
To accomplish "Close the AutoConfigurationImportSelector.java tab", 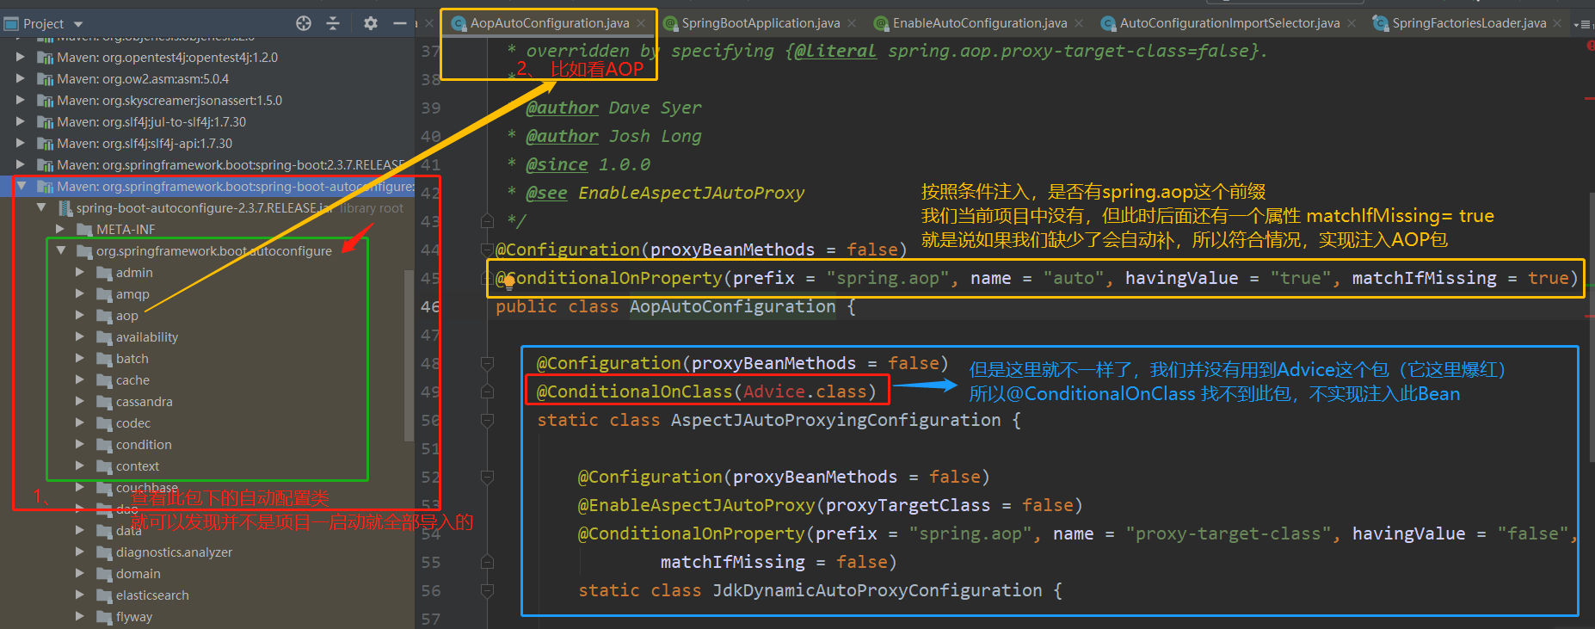I will point(1352,23).
